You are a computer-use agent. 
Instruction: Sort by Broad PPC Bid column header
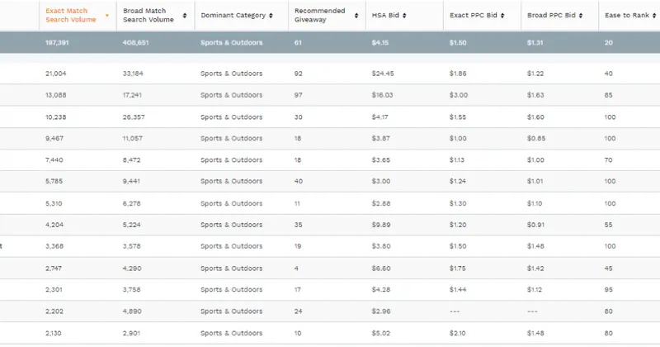coord(551,15)
